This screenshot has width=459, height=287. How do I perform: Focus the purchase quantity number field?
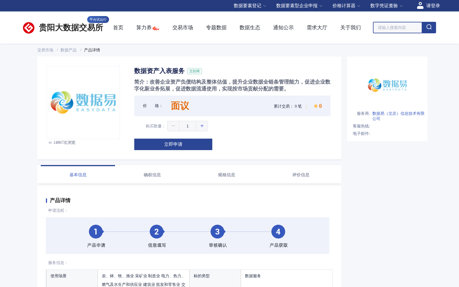point(188,126)
